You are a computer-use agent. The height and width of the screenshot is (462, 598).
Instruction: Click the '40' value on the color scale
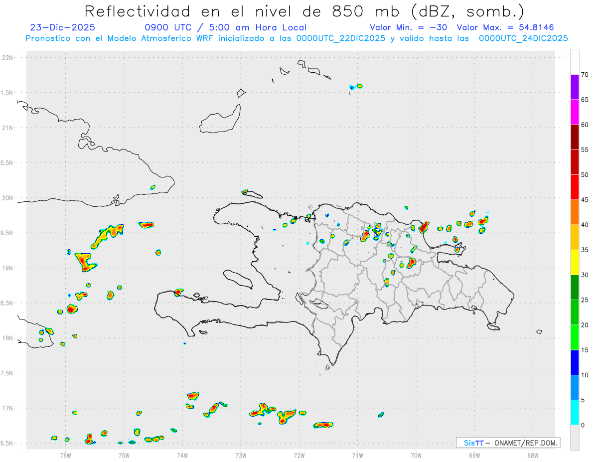pos(585,225)
